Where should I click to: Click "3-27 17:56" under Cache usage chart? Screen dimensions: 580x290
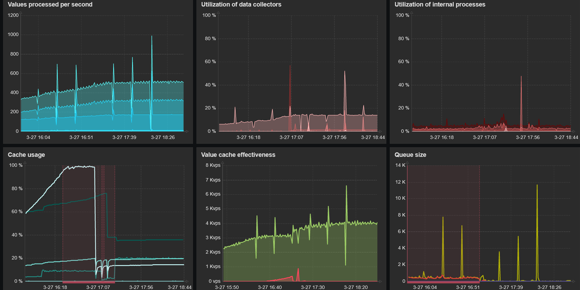pyautogui.click(x=141, y=287)
